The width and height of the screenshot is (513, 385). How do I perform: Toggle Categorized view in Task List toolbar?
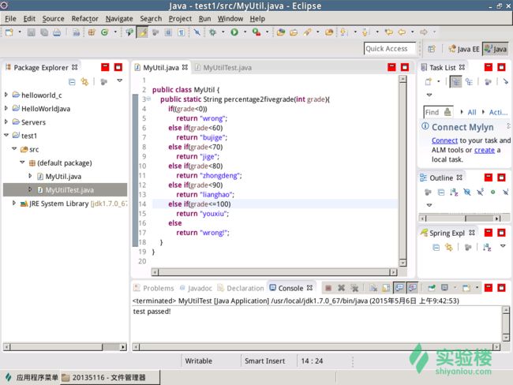pyautogui.click(x=455, y=81)
